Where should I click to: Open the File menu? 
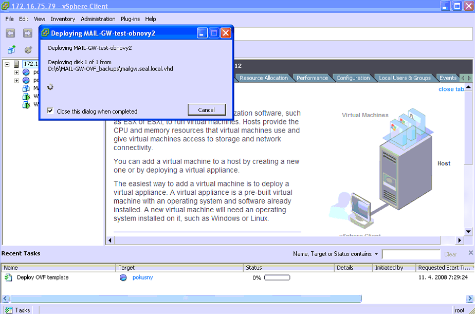point(9,19)
